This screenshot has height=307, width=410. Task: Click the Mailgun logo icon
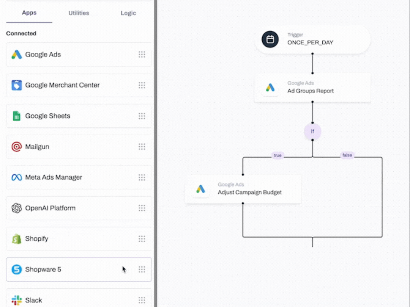16,147
